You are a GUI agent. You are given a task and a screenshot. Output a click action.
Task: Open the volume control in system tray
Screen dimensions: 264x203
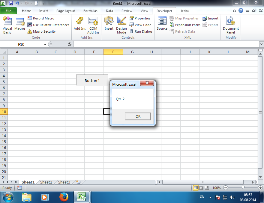232,197
